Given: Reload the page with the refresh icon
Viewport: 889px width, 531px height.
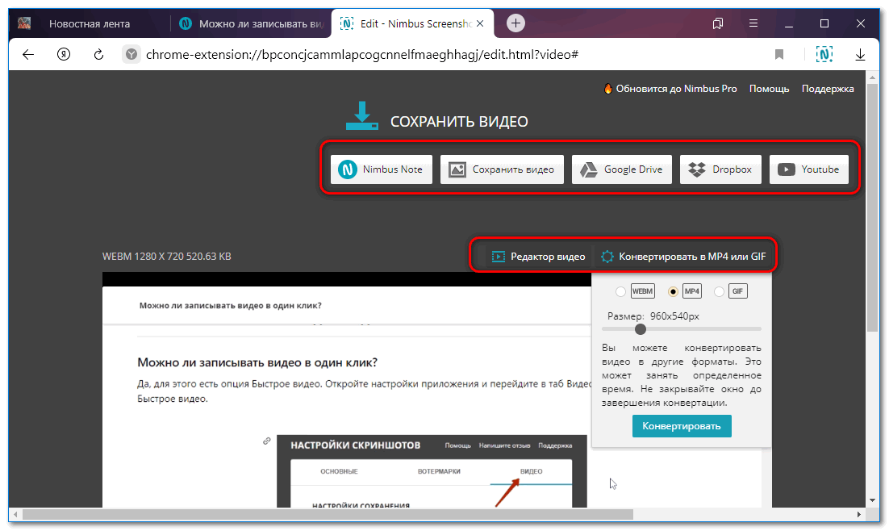Looking at the screenshot, I should 98,55.
